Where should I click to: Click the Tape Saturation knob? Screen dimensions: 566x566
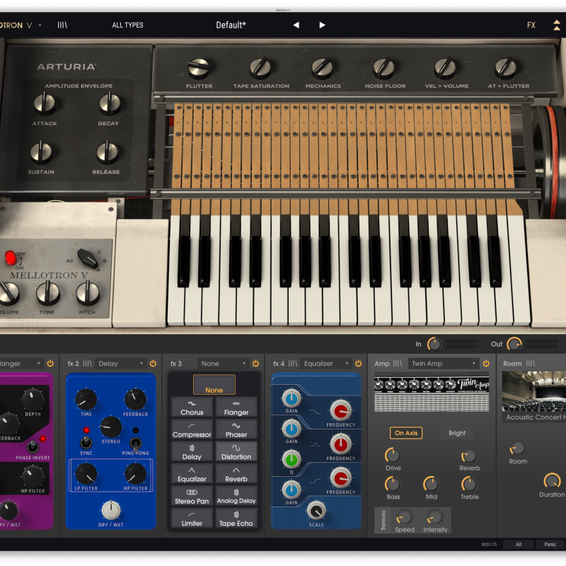click(x=260, y=68)
